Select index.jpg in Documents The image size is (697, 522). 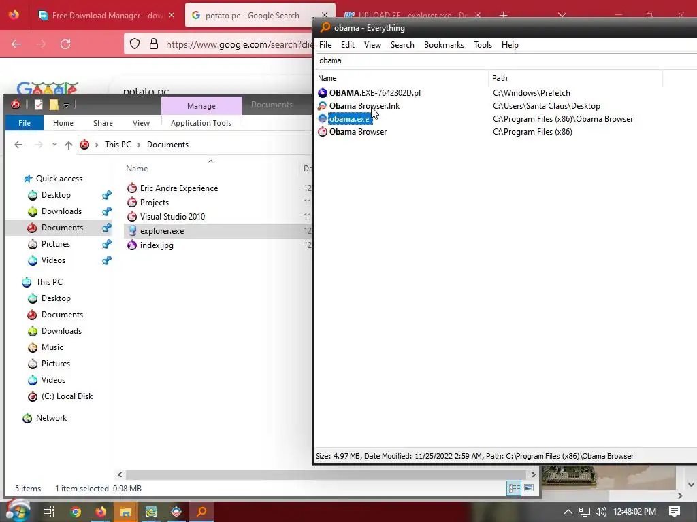click(157, 245)
